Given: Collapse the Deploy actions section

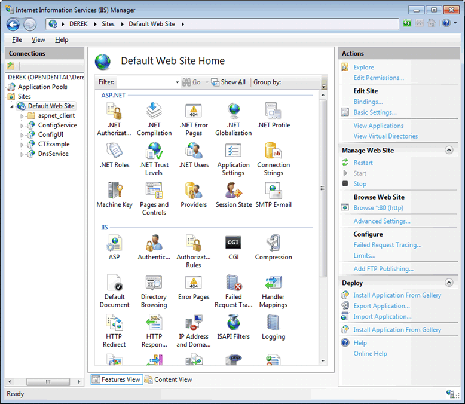Looking at the screenshot, I should click(449, 283).
